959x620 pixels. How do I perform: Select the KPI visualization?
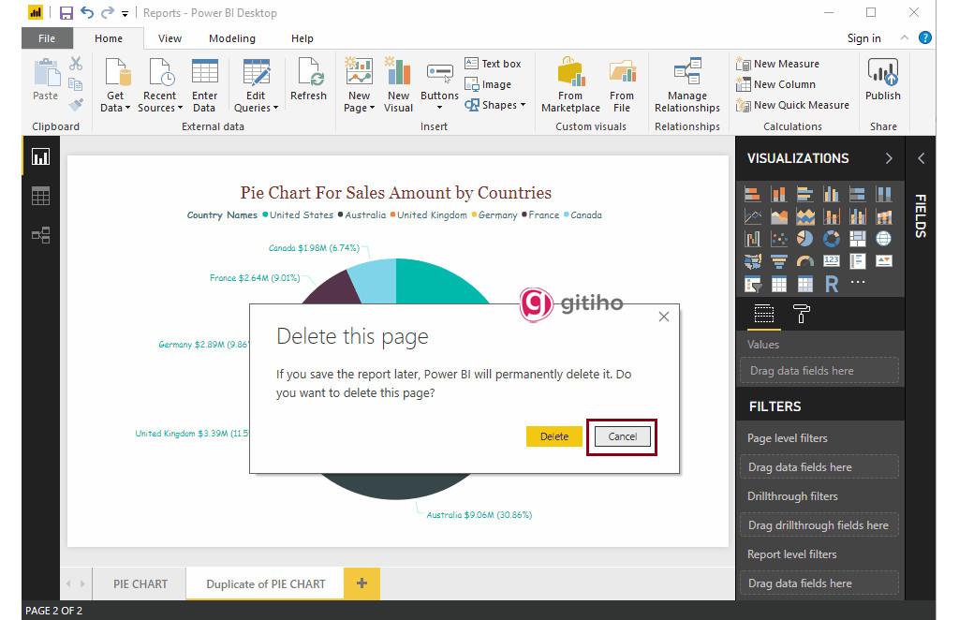click(x=884, y=261)
